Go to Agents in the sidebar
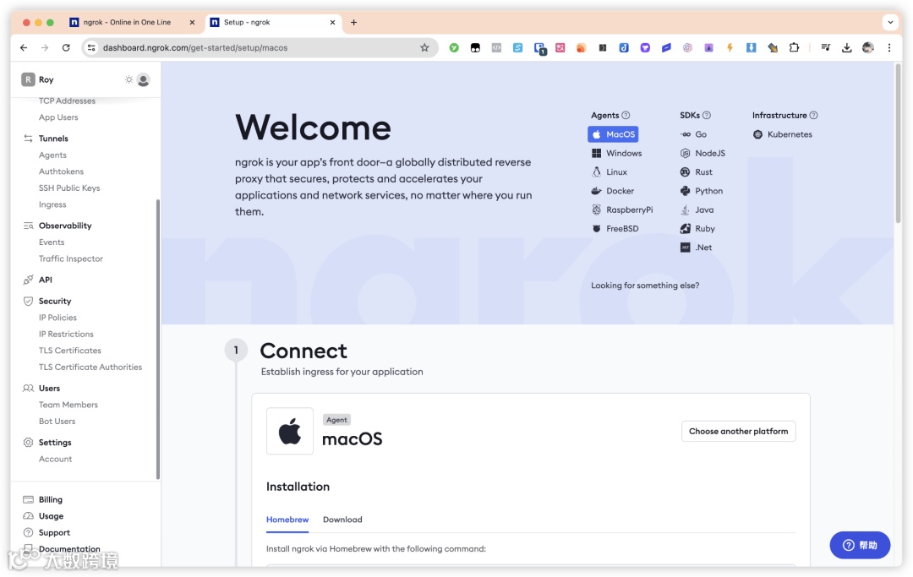 52,155
